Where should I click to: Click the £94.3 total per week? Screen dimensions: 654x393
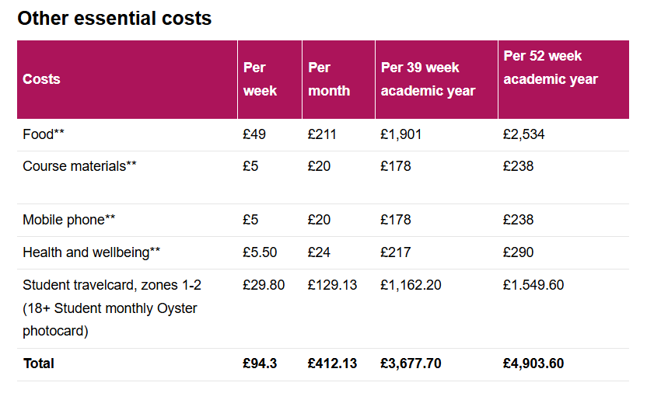260,363
